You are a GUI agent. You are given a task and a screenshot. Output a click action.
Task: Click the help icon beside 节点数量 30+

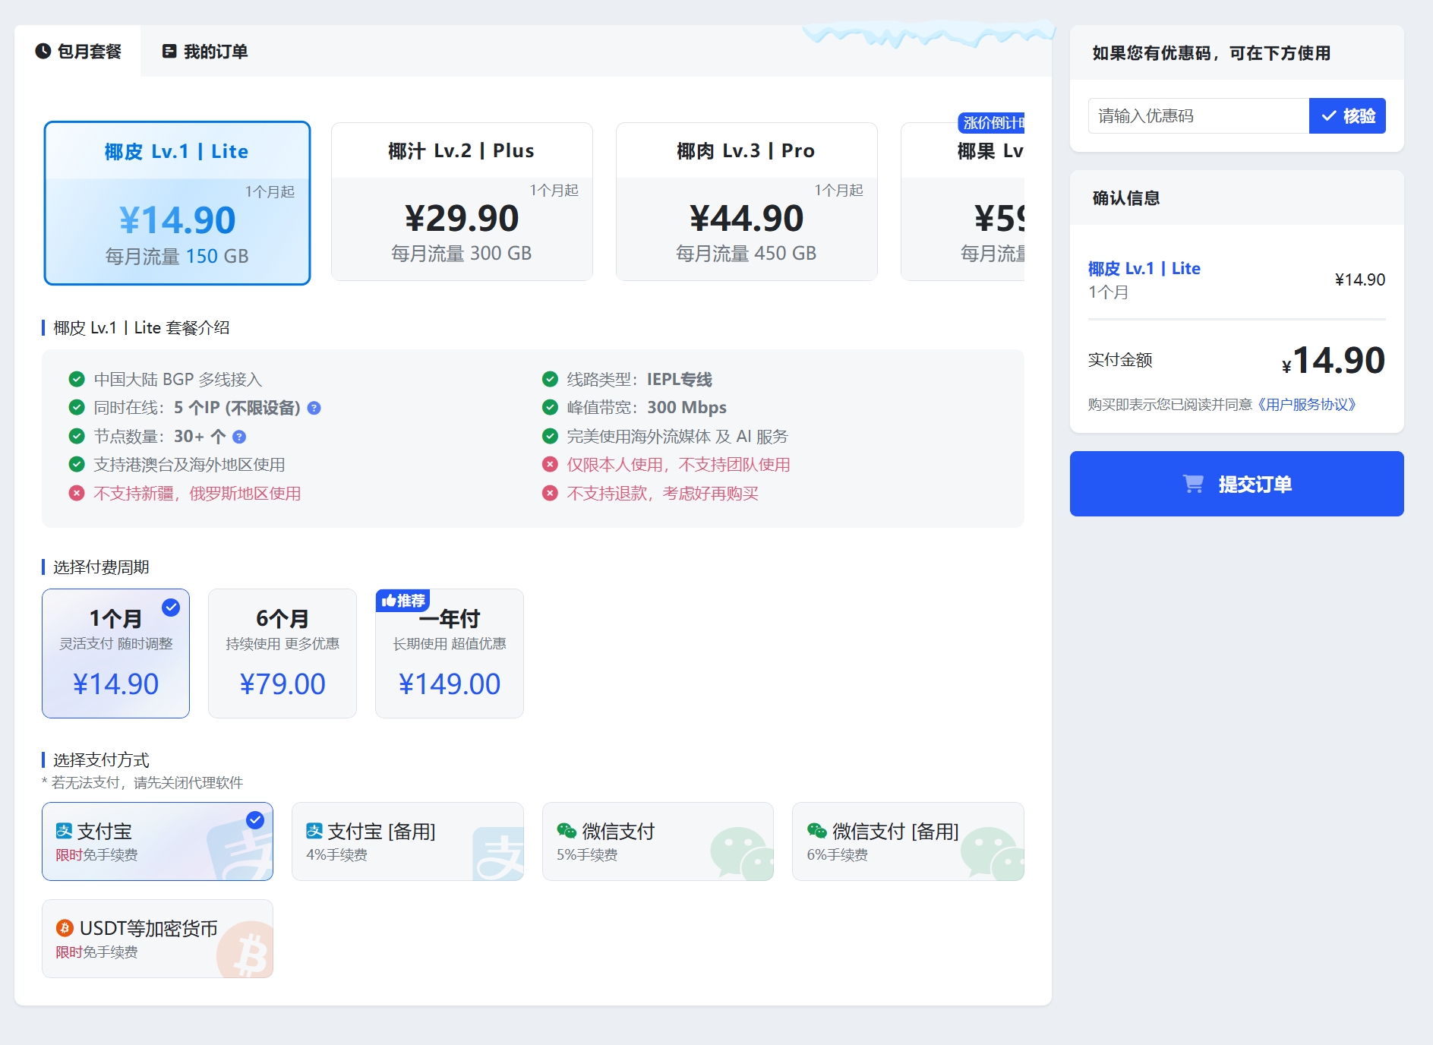pos(239,437)
